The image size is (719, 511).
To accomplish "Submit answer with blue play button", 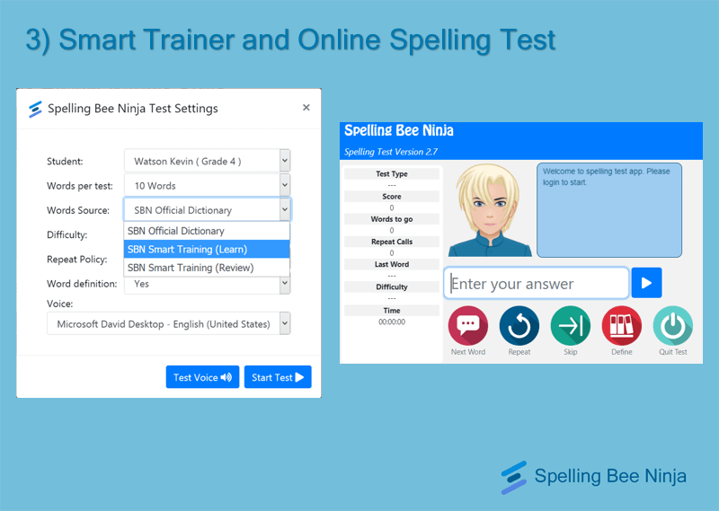I will (646, 283).
